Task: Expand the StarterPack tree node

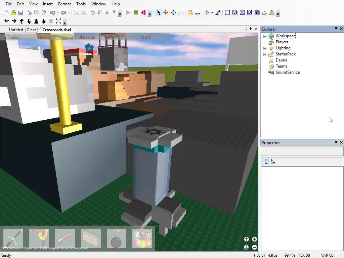Action: 265,54
